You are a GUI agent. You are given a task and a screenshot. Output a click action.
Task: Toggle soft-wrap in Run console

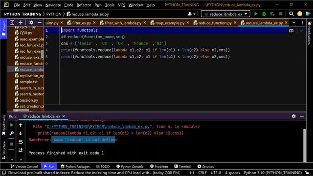21,142
